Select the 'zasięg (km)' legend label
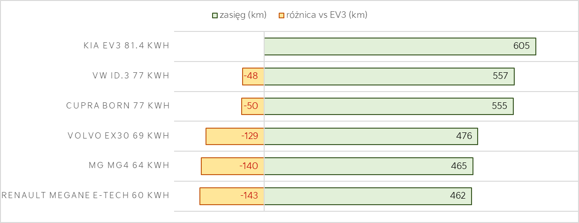The width and height of the screenshot is (579, 223). (x=243, y=15)
